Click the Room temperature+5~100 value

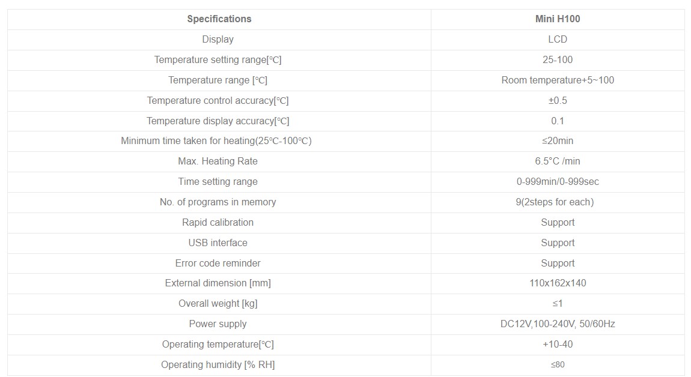pyautogui.click(x=557, y=80)
